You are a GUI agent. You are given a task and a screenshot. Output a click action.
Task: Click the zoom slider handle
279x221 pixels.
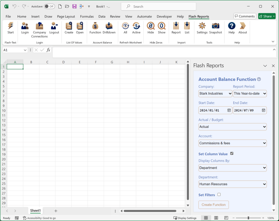click(249, 218)
